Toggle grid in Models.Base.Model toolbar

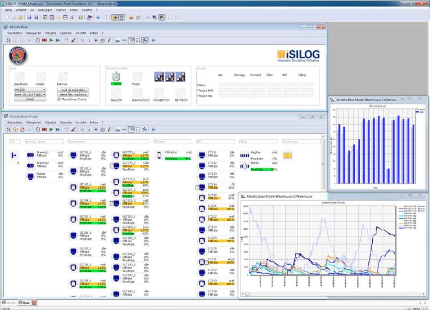(x=138, y=129)
